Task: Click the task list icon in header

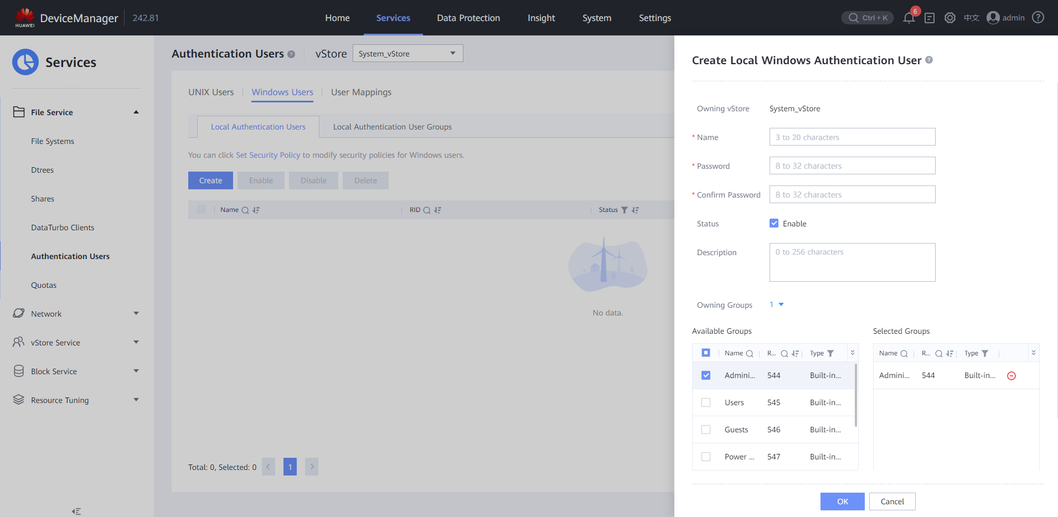Action: click(x=930, y=18)
